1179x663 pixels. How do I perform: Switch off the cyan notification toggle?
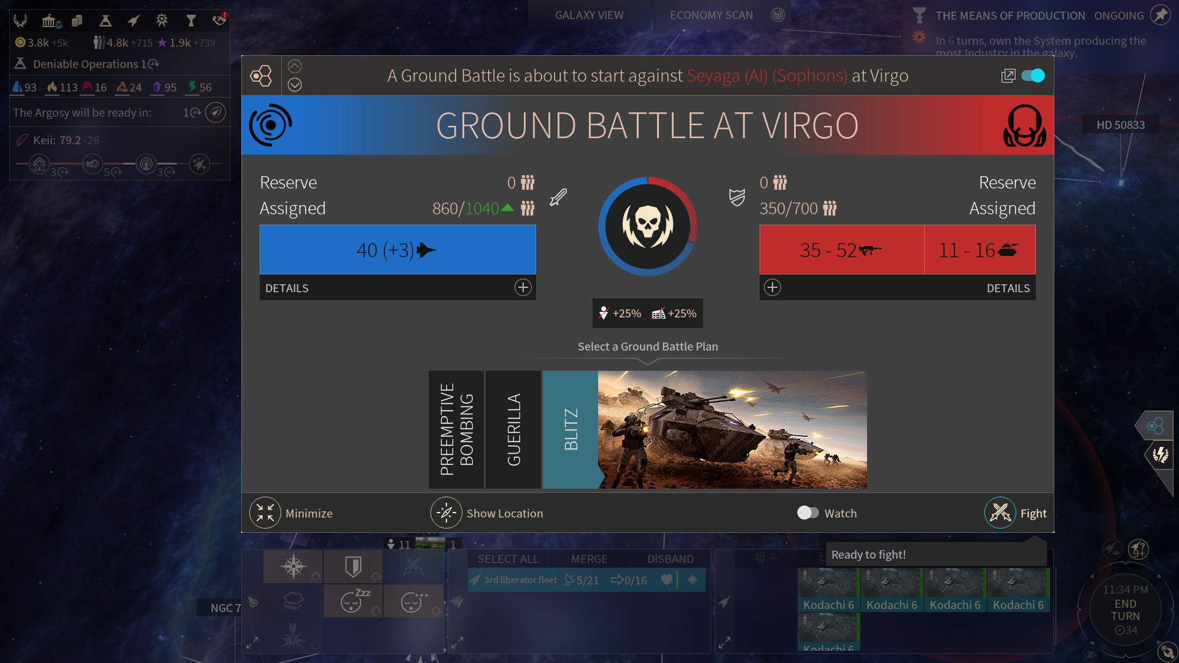(x=1033, y=76)
